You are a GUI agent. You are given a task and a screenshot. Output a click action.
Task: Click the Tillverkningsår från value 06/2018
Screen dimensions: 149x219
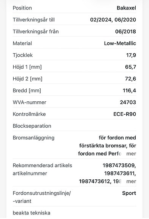pos(125,32)
